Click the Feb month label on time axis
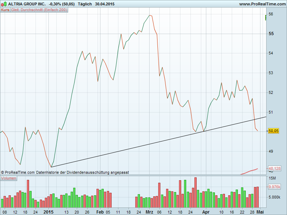287x215 pixels. click(x=100, y=212)
